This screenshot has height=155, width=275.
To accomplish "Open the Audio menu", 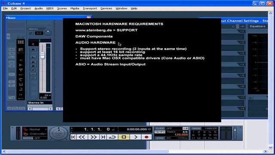I will pos(39,9).
